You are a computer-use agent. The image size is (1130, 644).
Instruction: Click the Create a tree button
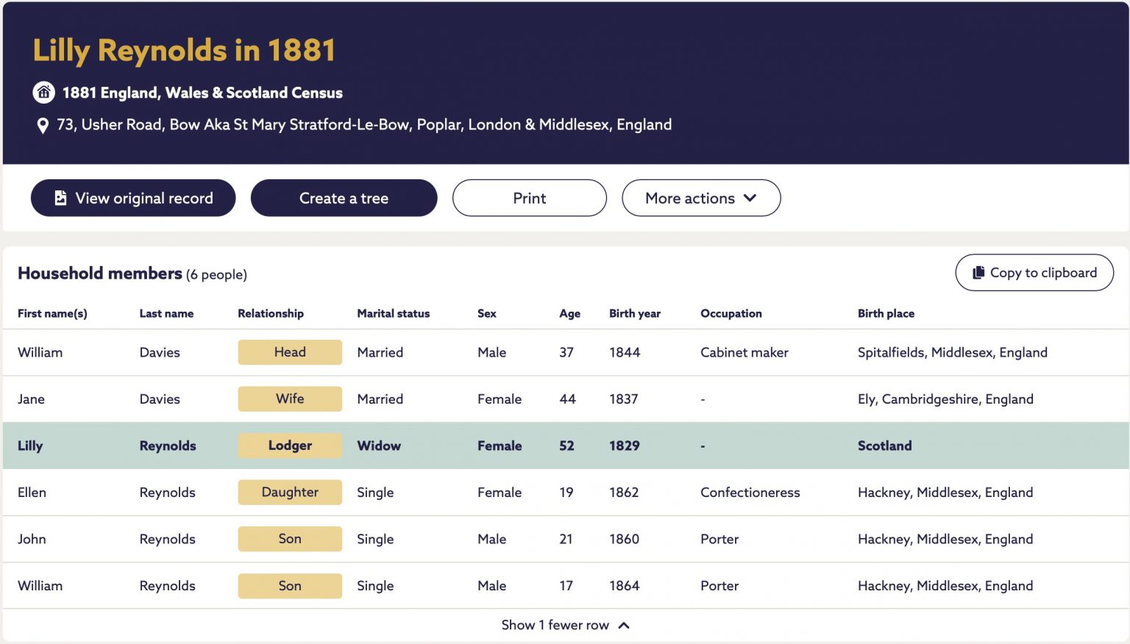[344, 198]
